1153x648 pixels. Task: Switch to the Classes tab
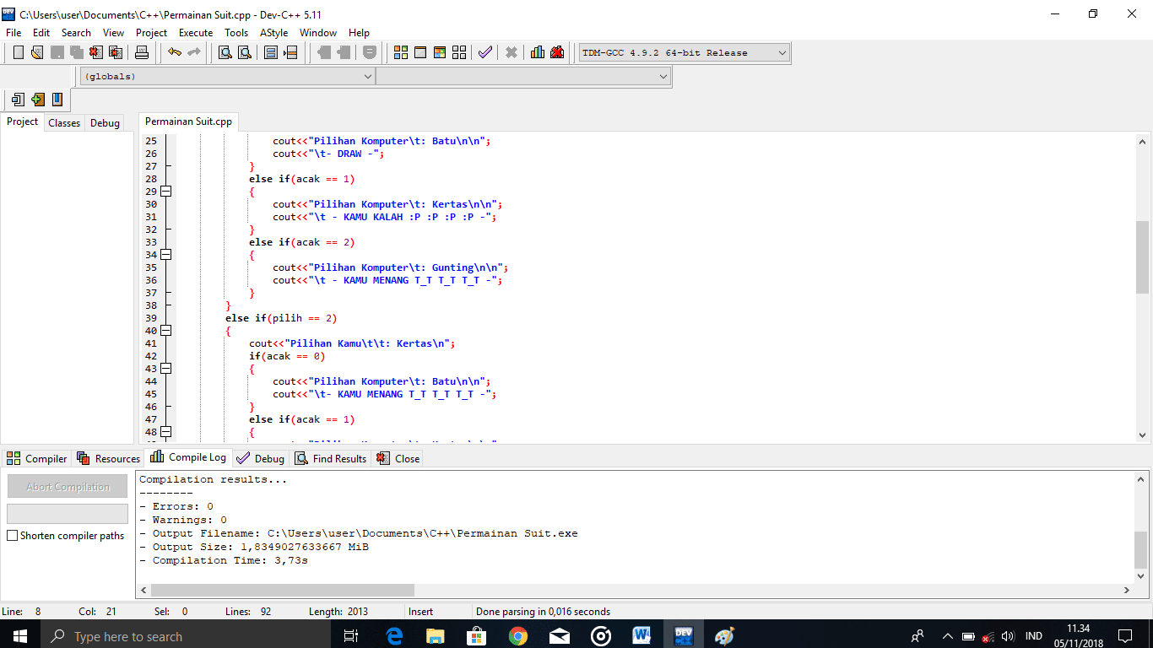pos(64,123)
